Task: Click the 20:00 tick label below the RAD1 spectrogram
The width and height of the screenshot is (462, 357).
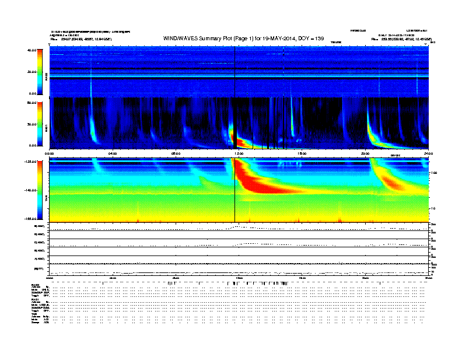Action: [x=365, y=153]
